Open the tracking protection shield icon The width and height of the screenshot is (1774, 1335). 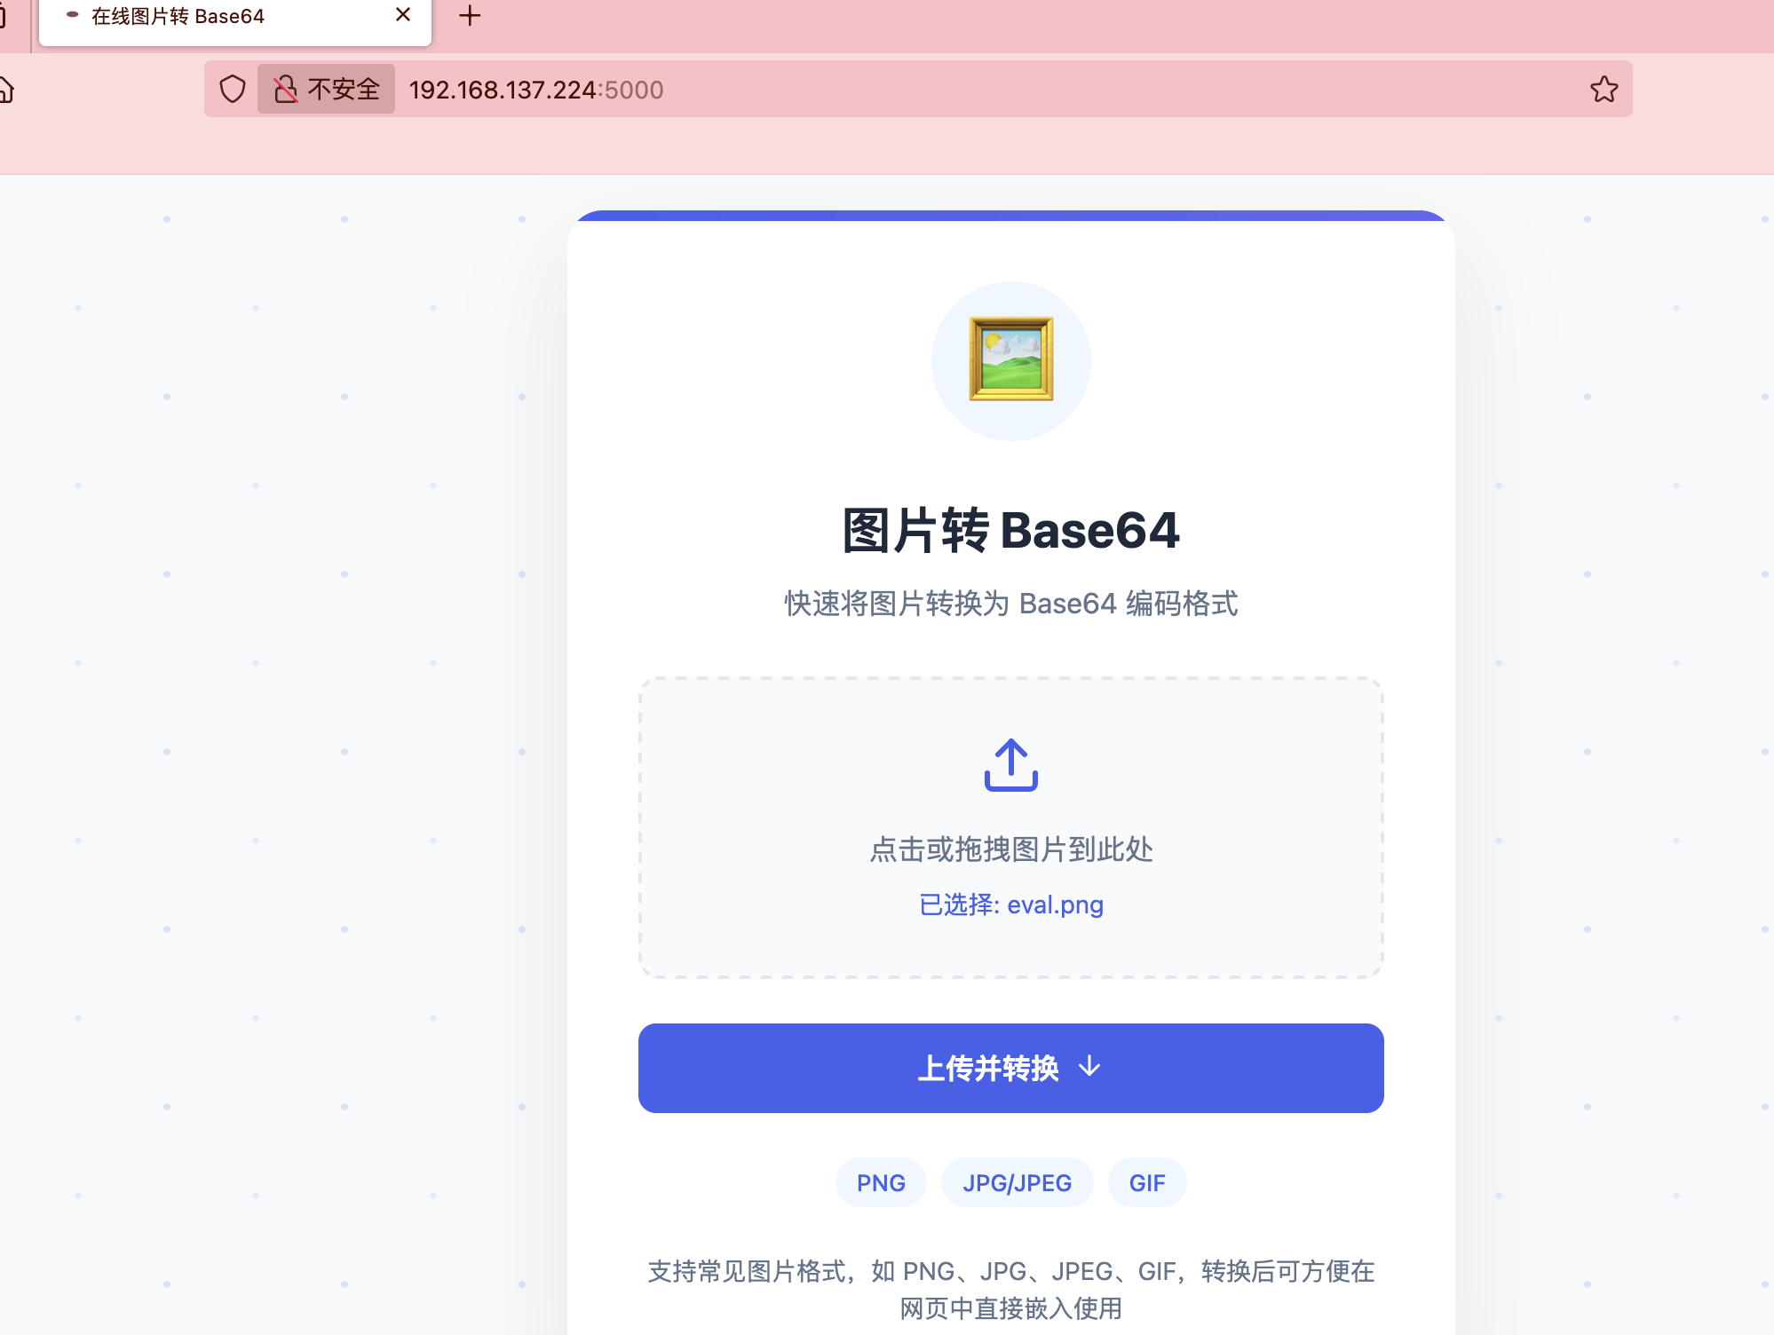233,90
